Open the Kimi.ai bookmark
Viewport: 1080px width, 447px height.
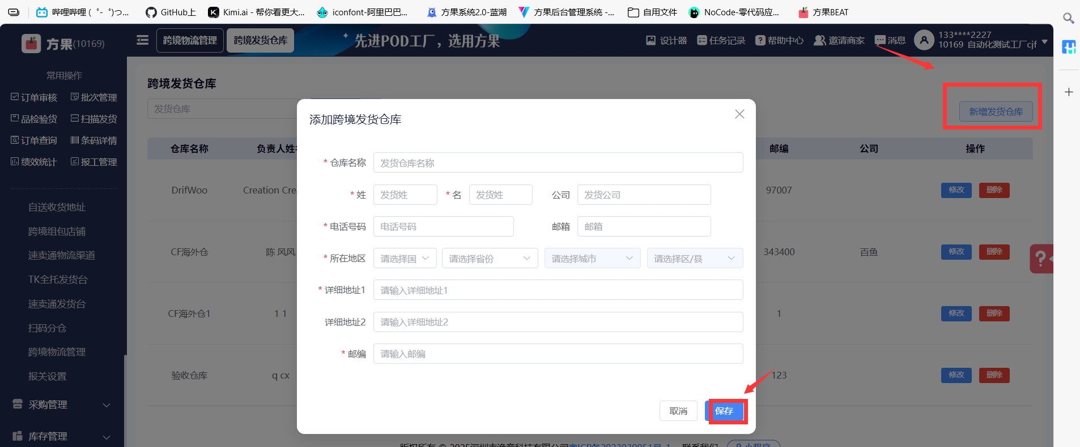[256, 12]
